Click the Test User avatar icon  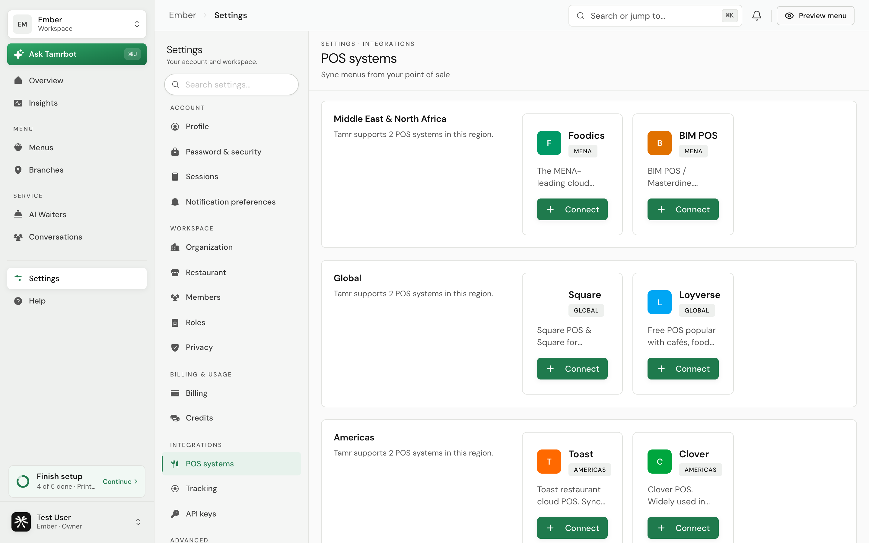tap(21, 522)
